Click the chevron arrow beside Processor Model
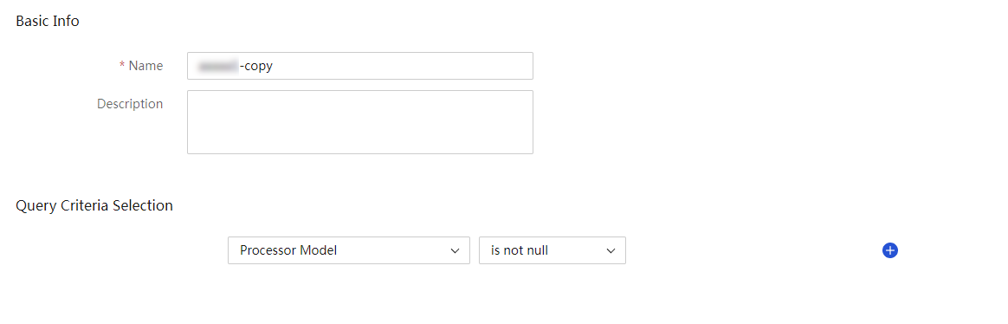The width and height of the screenshot is (1008, 324). point(456,250)
